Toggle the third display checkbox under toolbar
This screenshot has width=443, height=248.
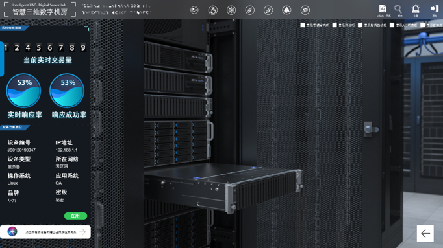pos(361,25)
